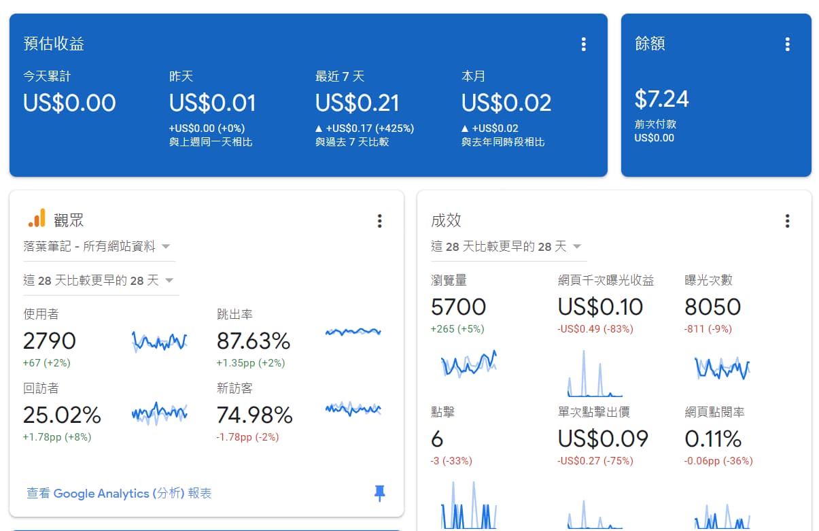
Task: Click the 曝光次數 trend chart
Action: point(722,367)
